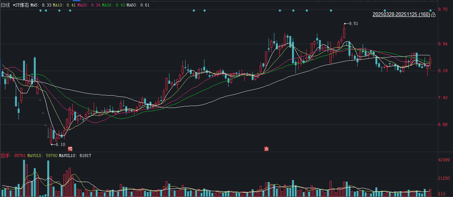Click the rightmost diamond marker near 9.70
This screenshot has width=453, height=197.
click(431, 10)
